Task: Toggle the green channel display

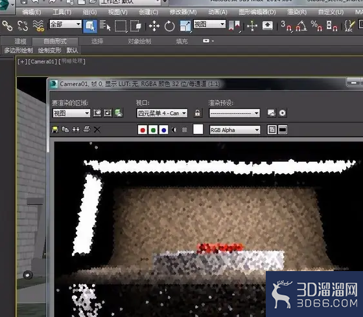Action: coord(153,130)
